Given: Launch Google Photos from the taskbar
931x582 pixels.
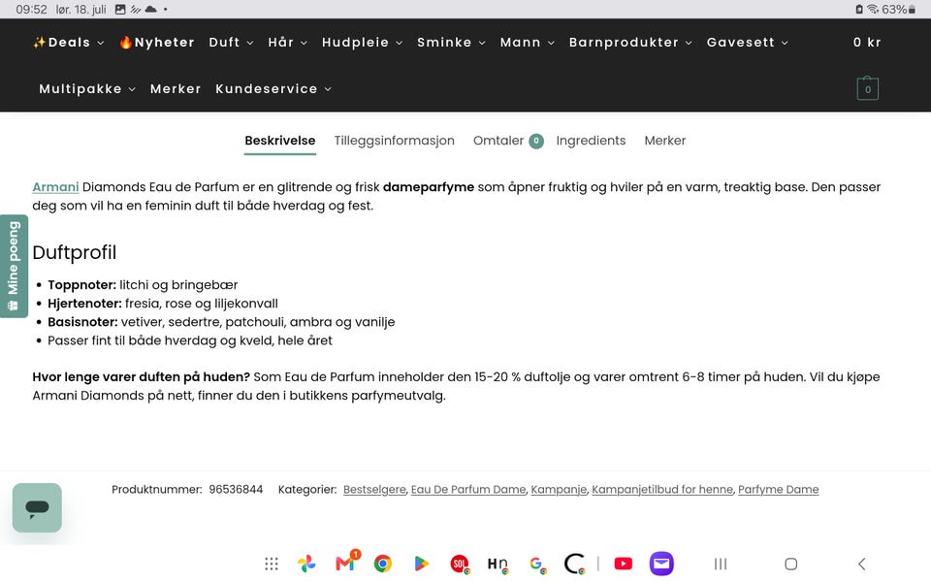Looking at the screenshot, I should point(307,564).
